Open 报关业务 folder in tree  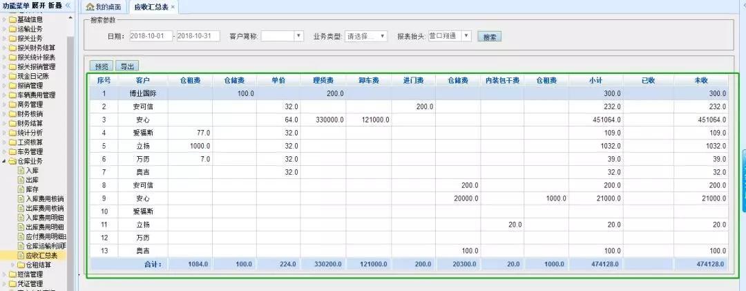(x=30, y=39)
